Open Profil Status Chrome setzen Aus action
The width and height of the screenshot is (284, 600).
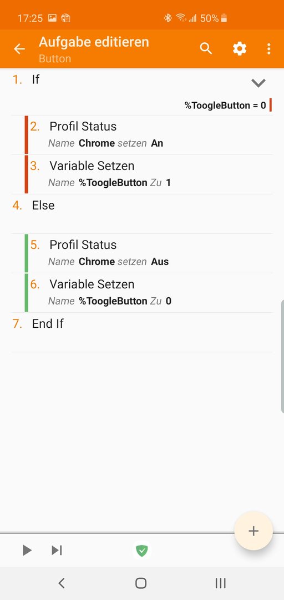pyautogui.click(x=149, y=253)
